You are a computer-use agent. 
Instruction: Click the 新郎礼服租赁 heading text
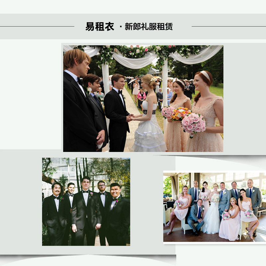pyautogui.click(x=149, y=27)
